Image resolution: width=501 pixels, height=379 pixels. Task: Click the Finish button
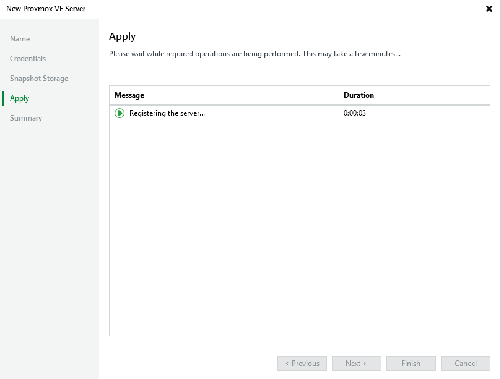pos(411,364)
